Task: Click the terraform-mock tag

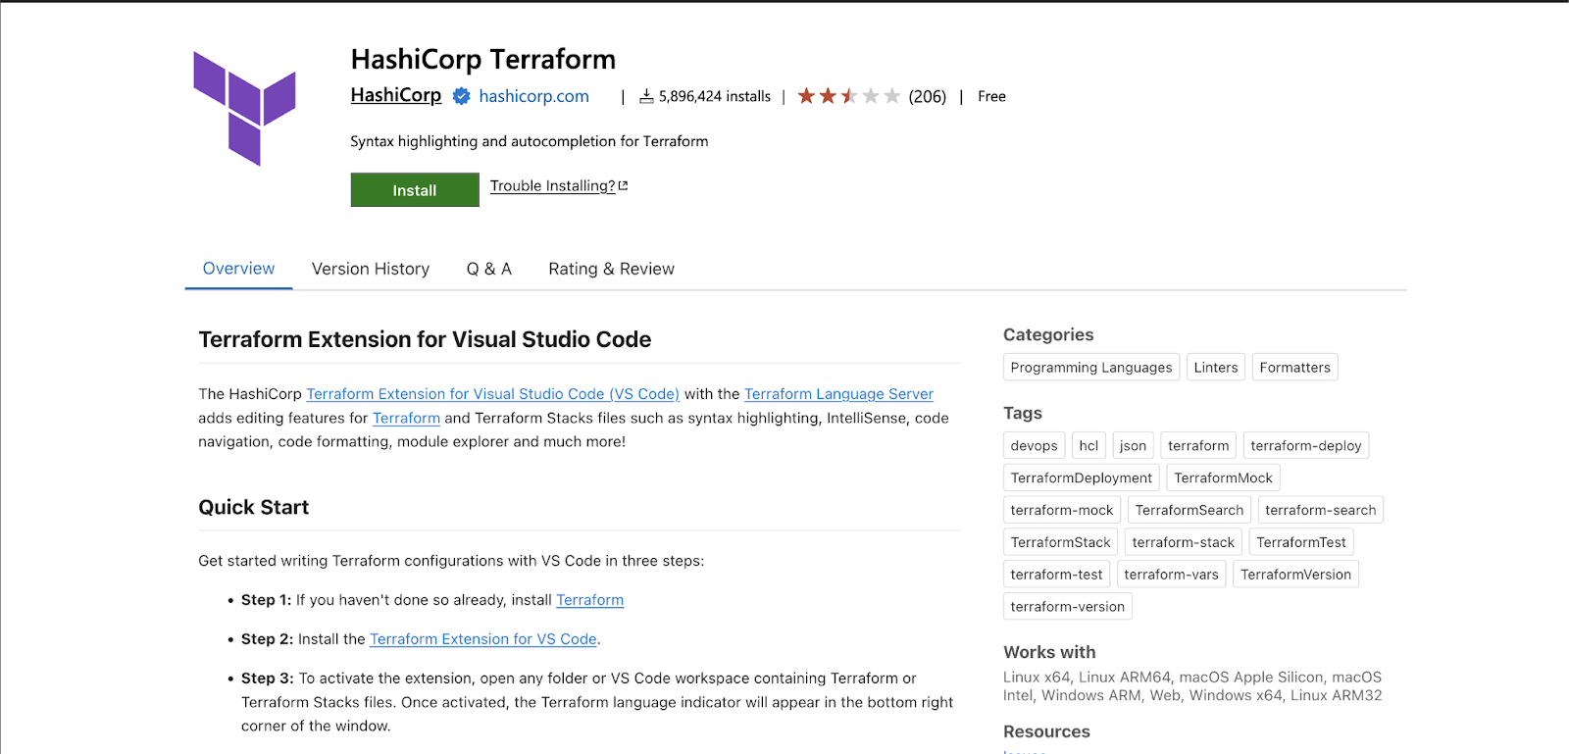Action: (1062, 511)
